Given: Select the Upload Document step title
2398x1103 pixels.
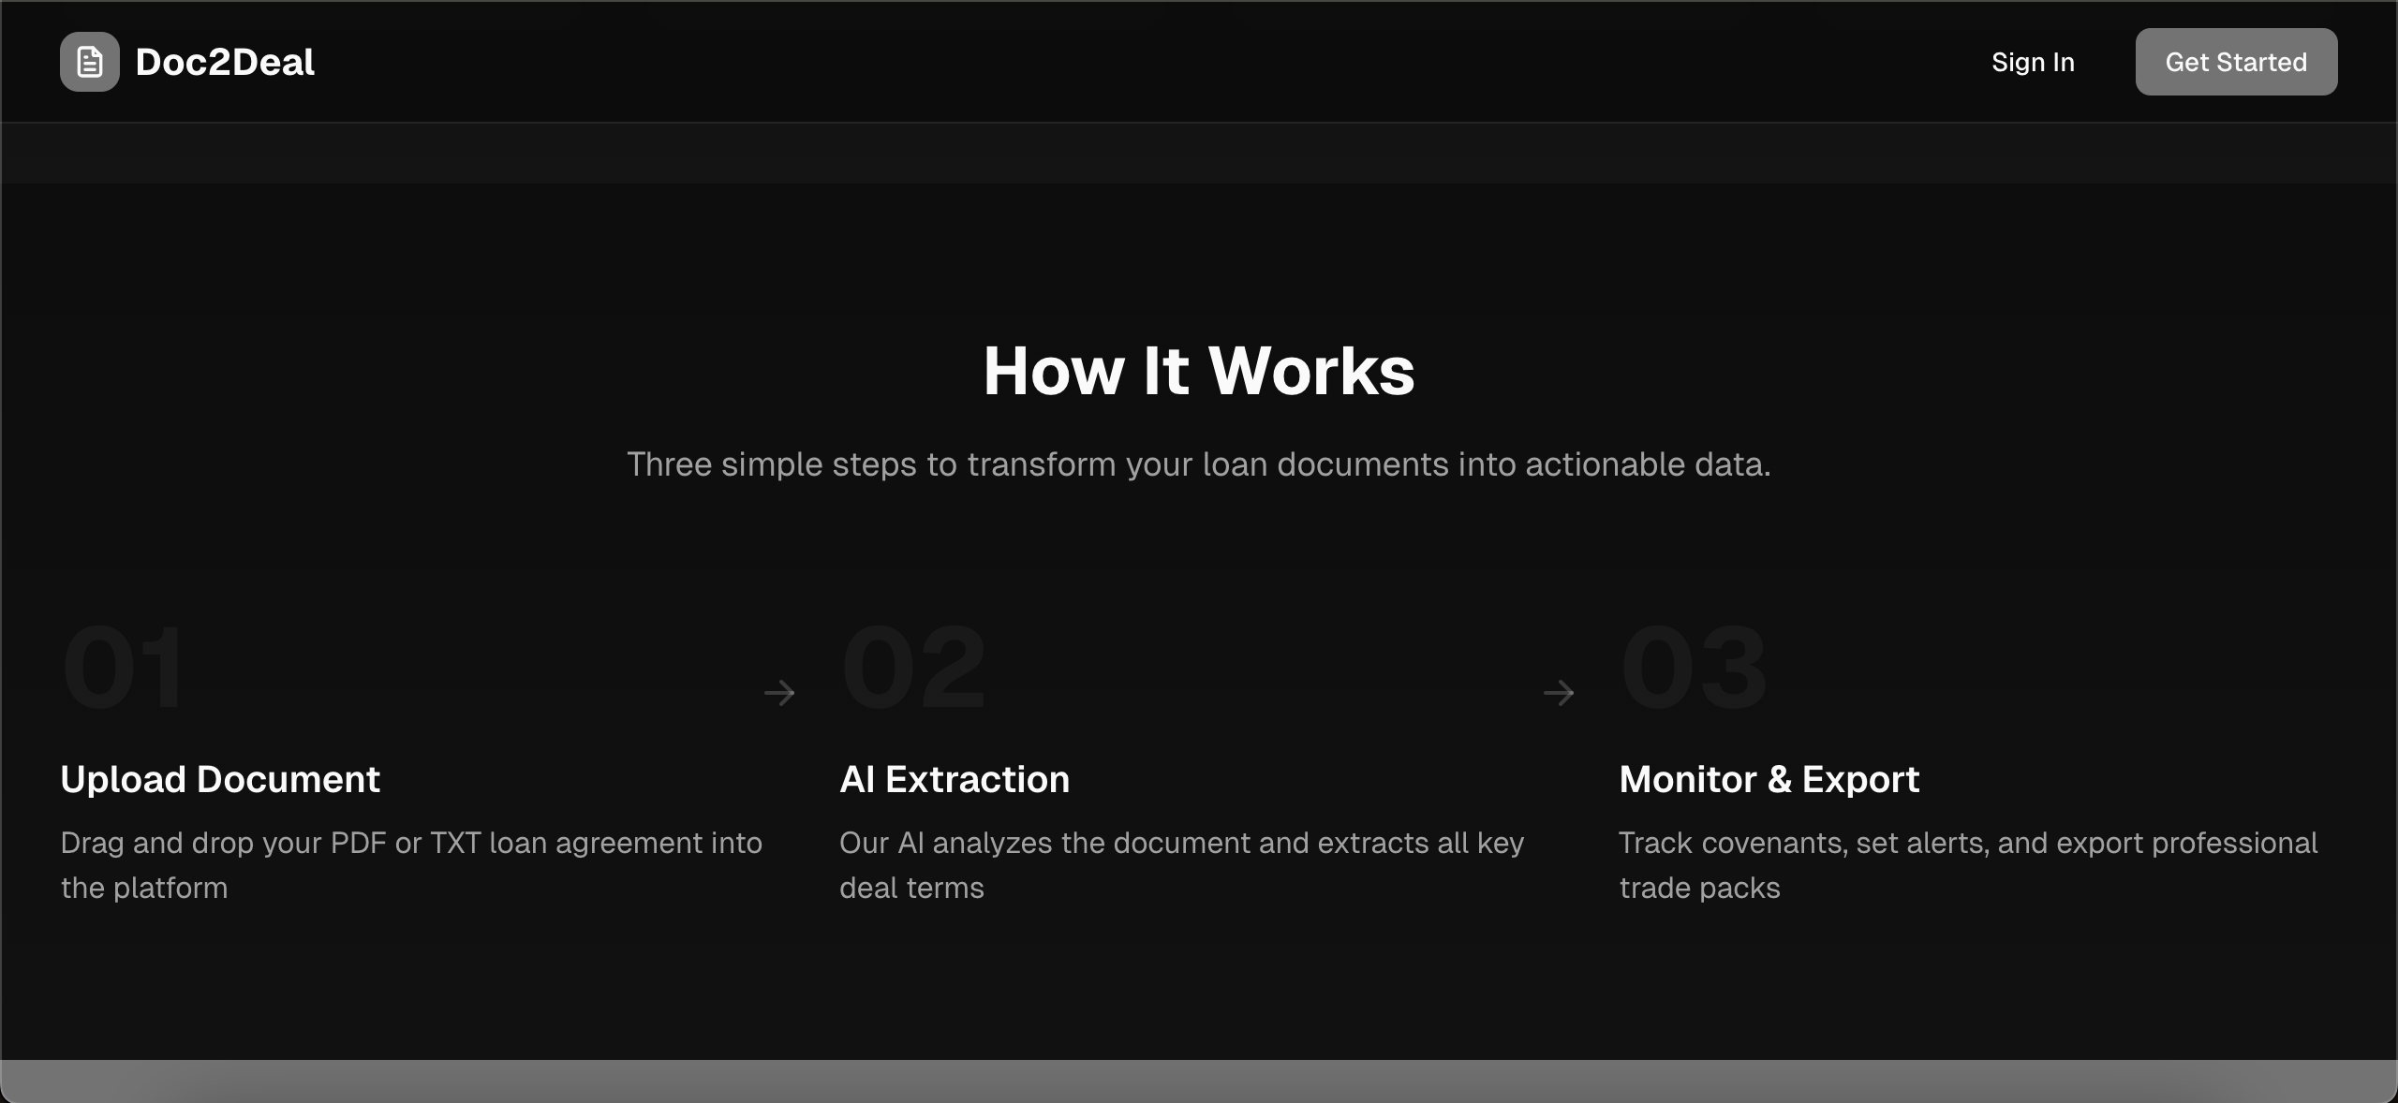Looking at the screenshot, I should 220,779.
